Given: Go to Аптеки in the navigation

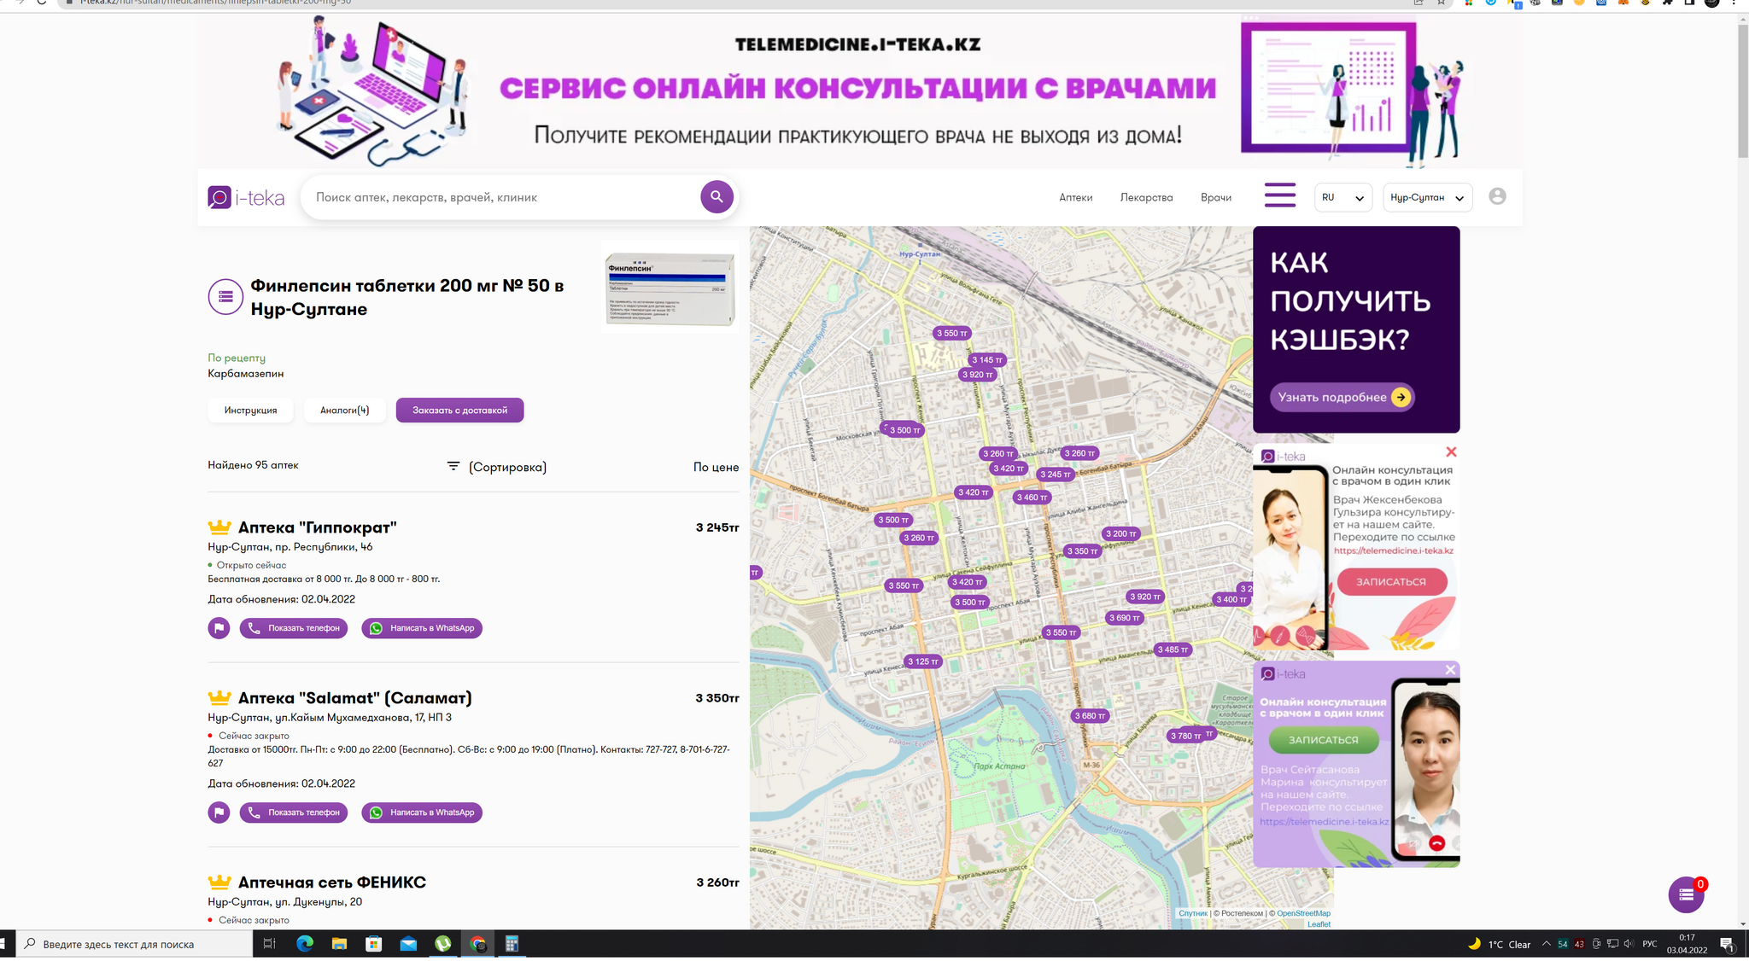Looking at the screenshot, I should tap(1075, 197).
